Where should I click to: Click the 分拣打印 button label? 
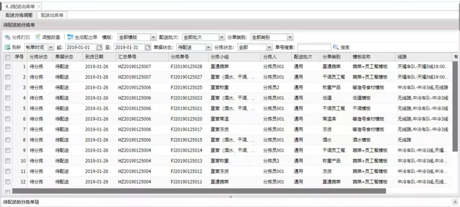coord(21,37)
